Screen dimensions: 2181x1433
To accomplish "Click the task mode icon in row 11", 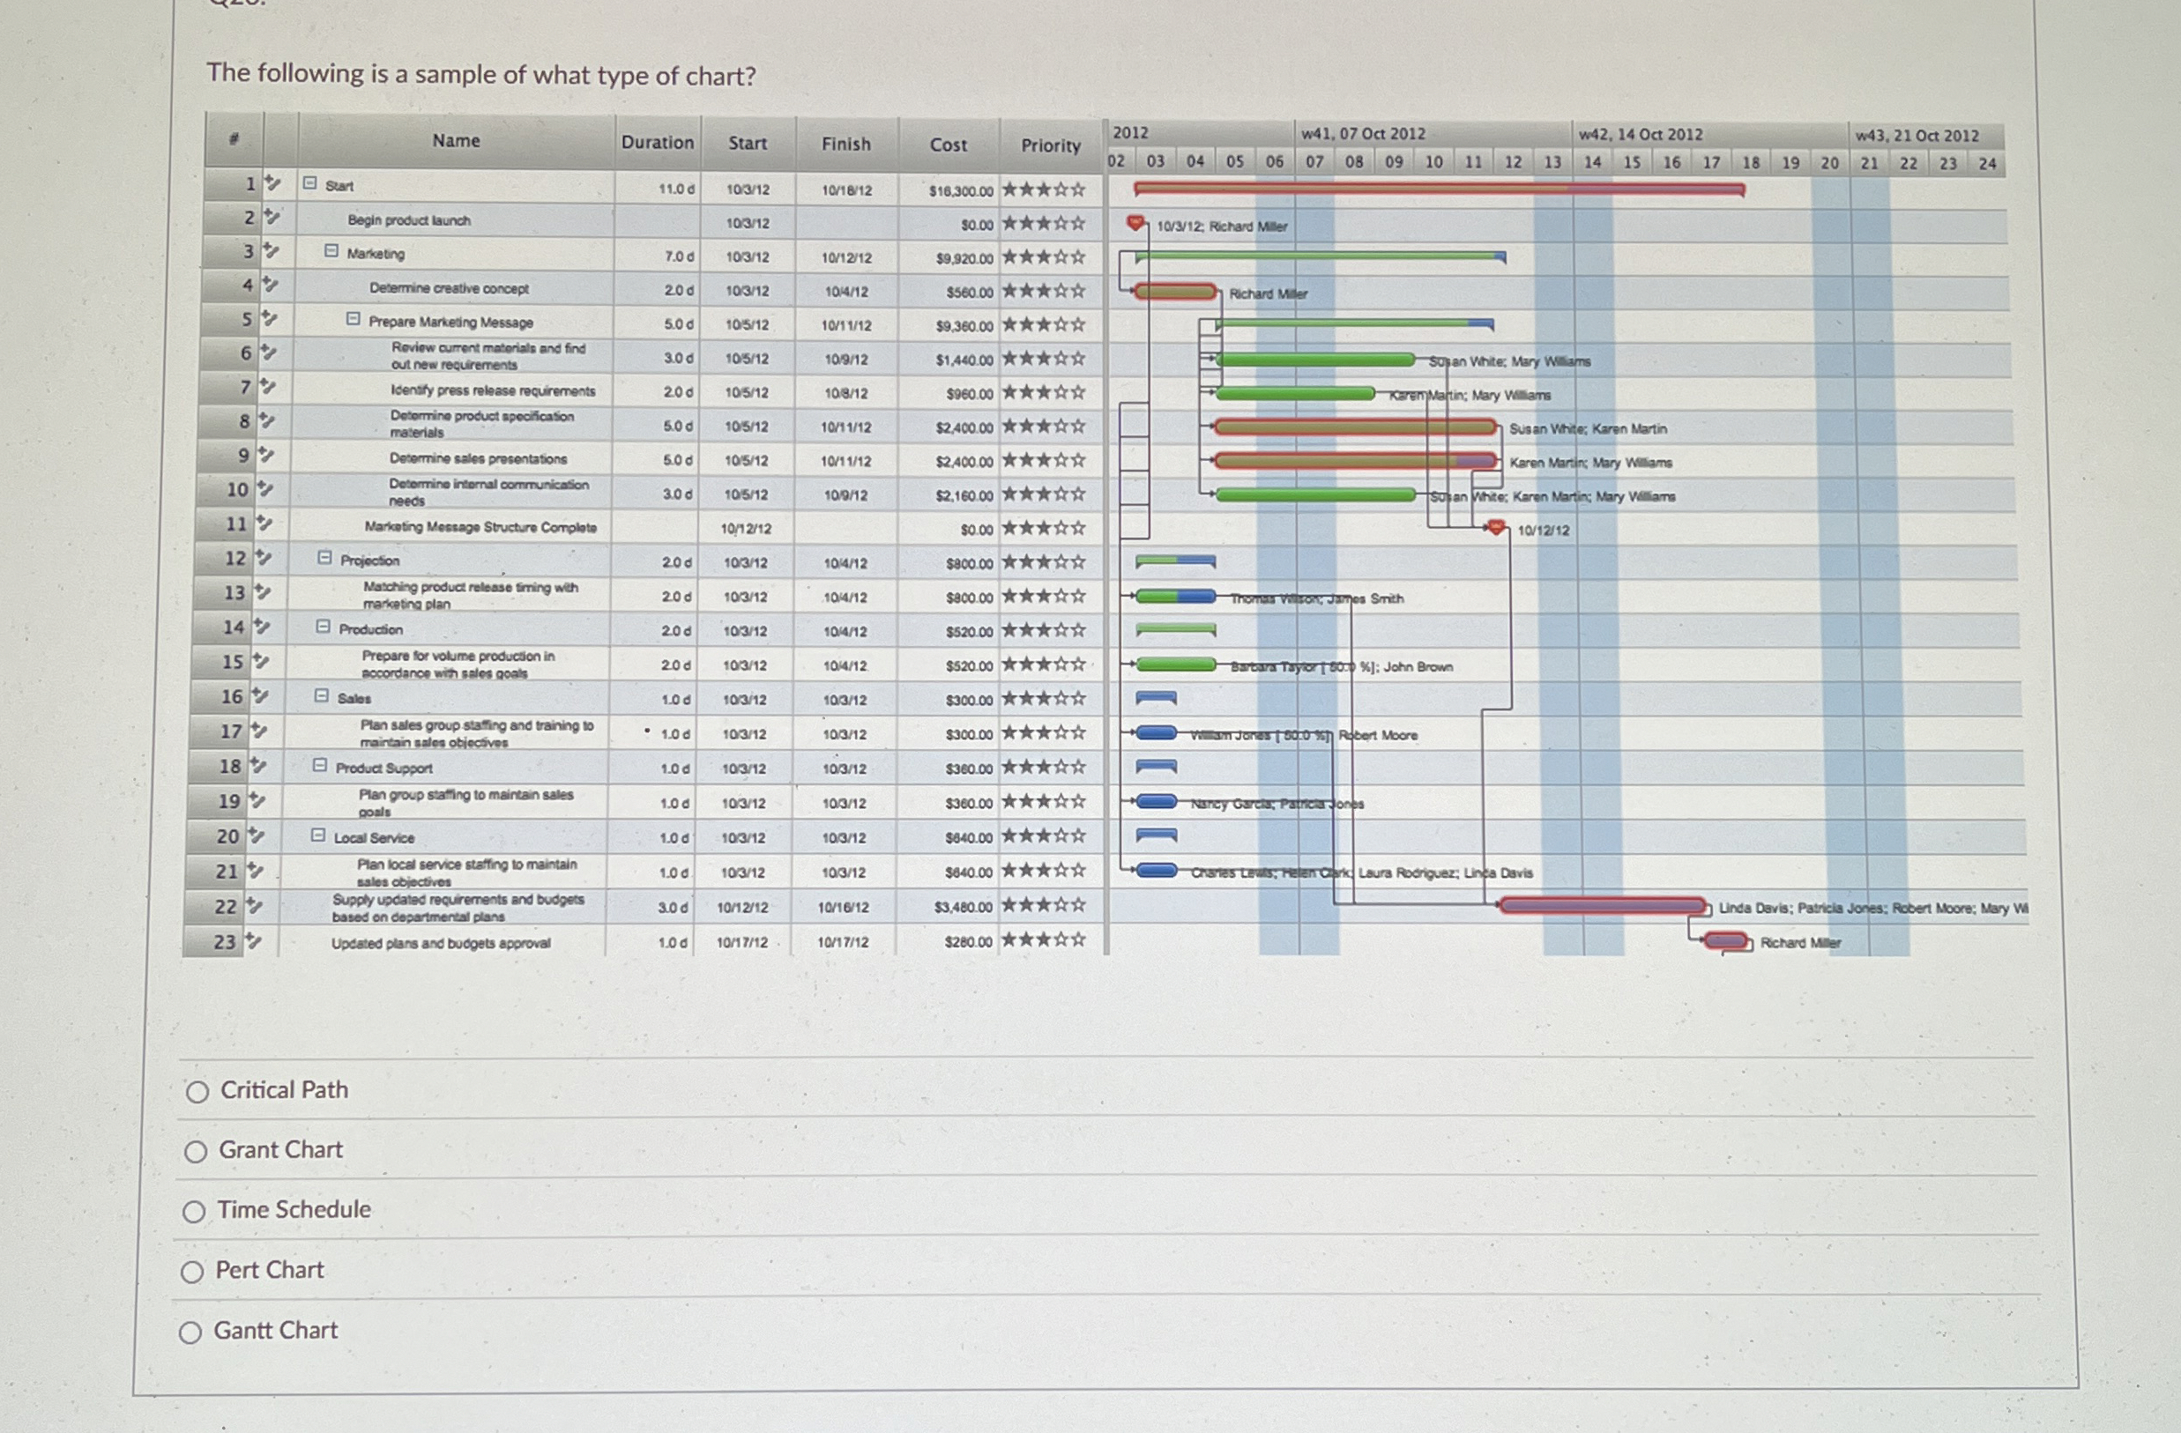I will 264,523.
